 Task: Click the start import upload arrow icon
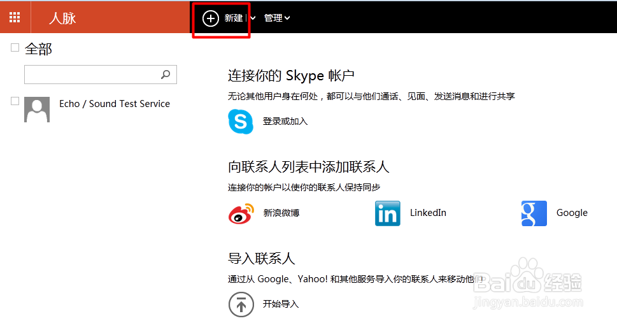241,304
